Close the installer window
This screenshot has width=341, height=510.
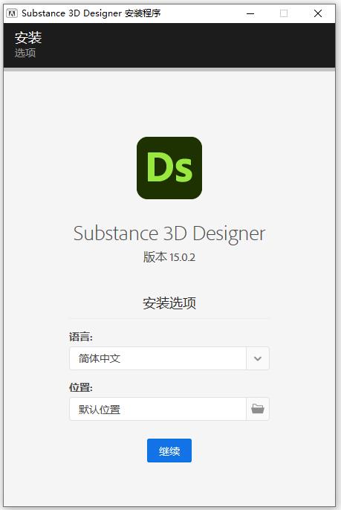[317, 13]
